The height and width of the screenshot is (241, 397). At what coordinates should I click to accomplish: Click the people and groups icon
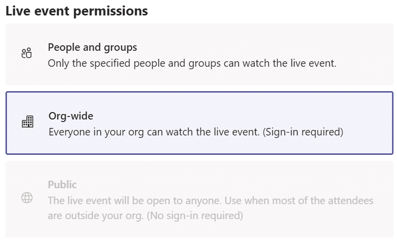tap(26, 53)
